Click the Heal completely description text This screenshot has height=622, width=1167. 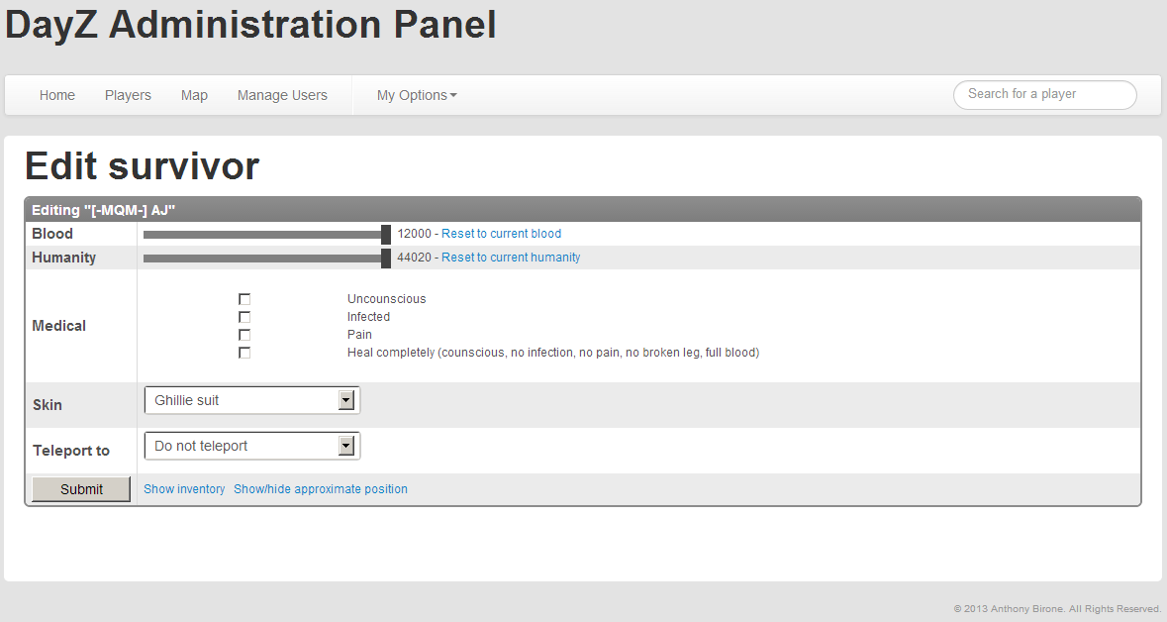pos(553,353)
